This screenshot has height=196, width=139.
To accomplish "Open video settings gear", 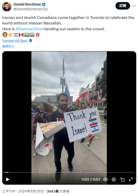I will click(114, 180).
